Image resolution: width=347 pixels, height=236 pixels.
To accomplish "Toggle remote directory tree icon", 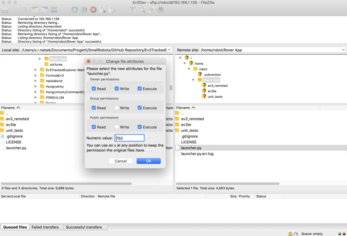I will tap(44, 10).
